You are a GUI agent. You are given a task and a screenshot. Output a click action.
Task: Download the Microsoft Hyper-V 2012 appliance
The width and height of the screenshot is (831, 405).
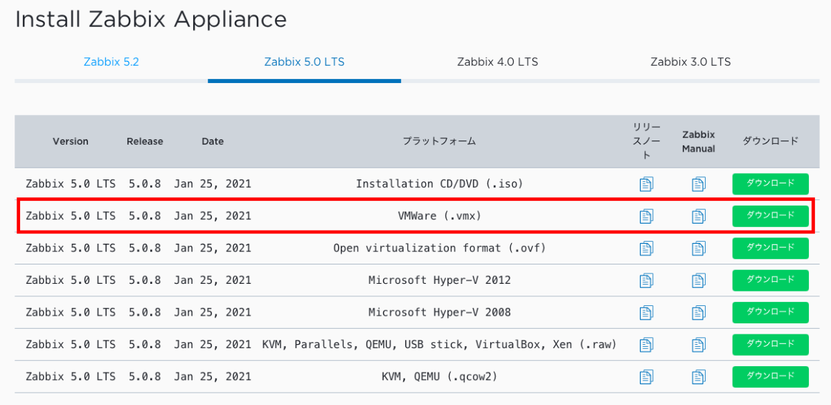click(771, 280)
